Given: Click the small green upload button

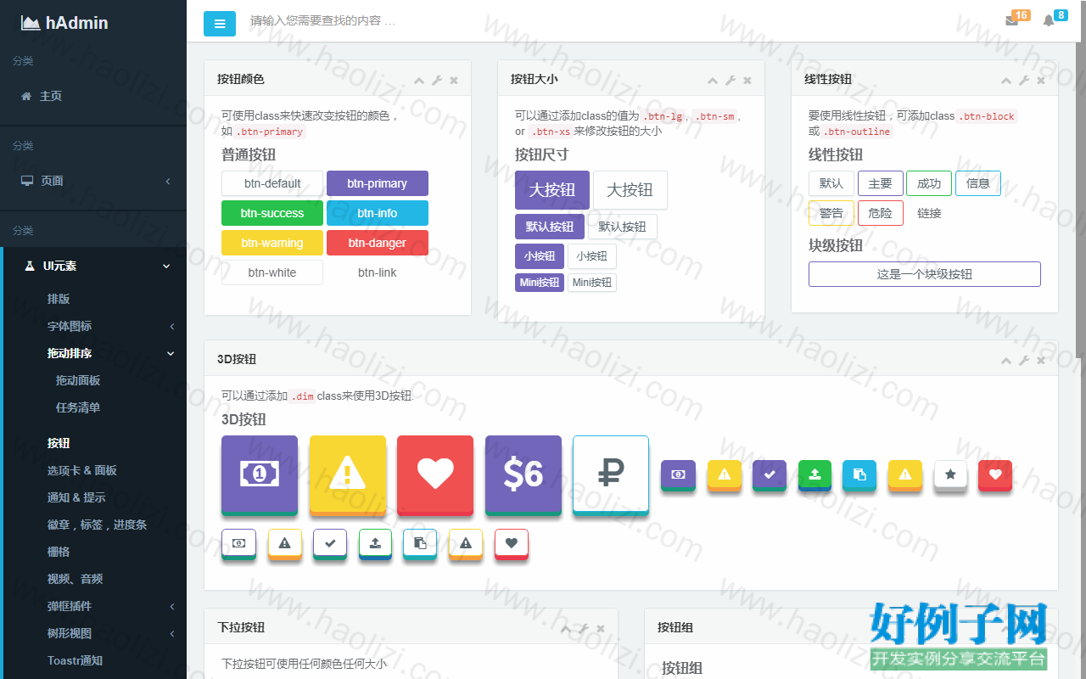Looking at the screenshot, I should pos(815,475).
